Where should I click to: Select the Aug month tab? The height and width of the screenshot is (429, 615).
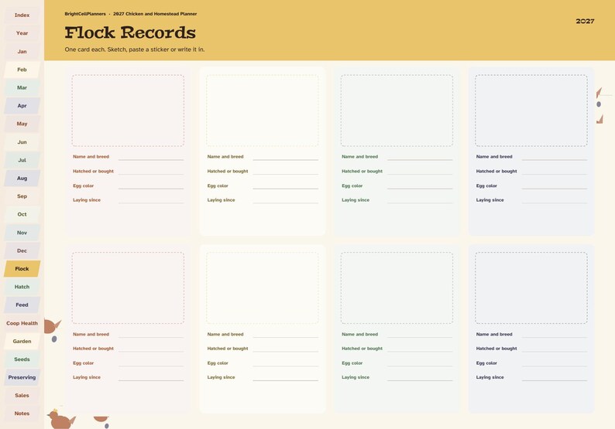[x=22, y=178]
